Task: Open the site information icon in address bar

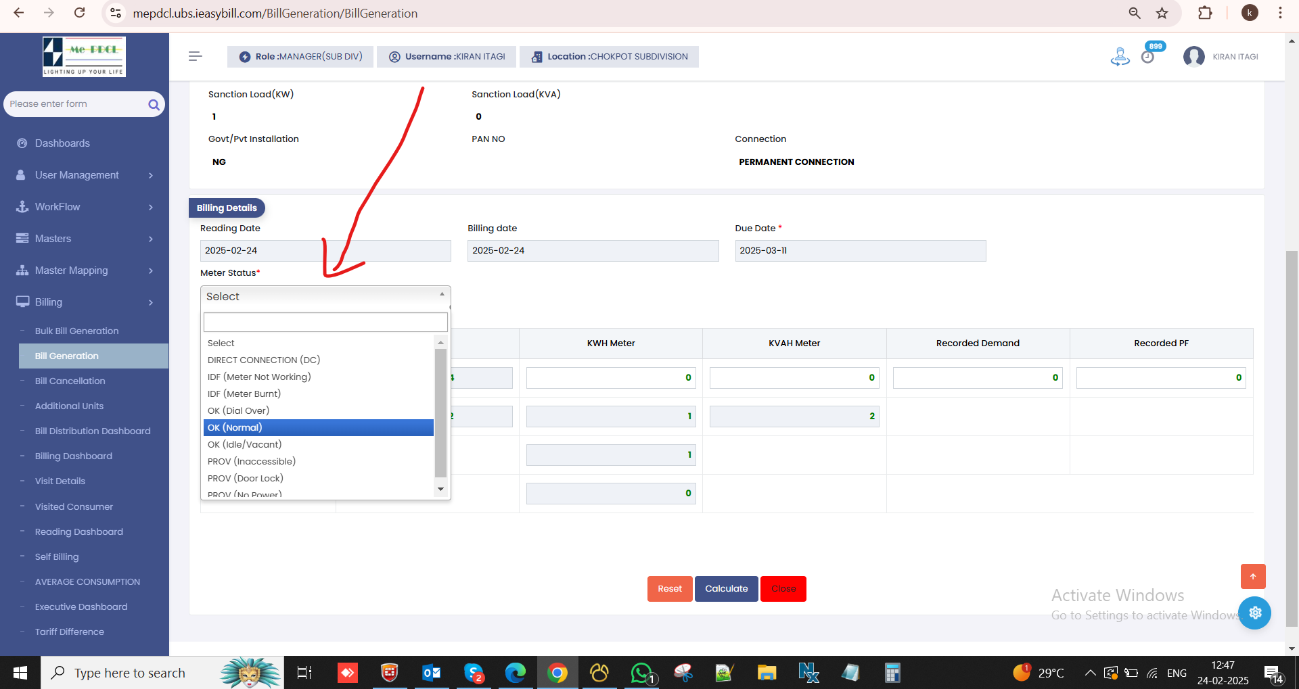Action: point(116,13)
